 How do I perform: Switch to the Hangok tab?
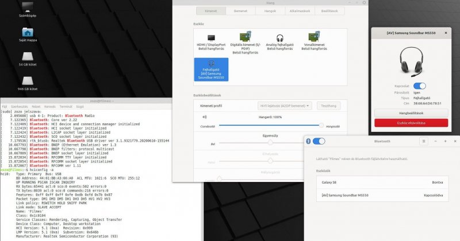pos(270,11)
